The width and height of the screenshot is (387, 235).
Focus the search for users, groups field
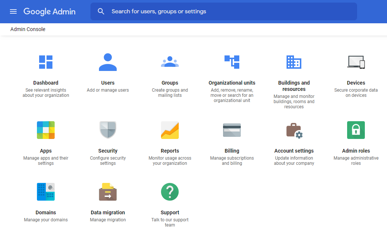[229, 11]
